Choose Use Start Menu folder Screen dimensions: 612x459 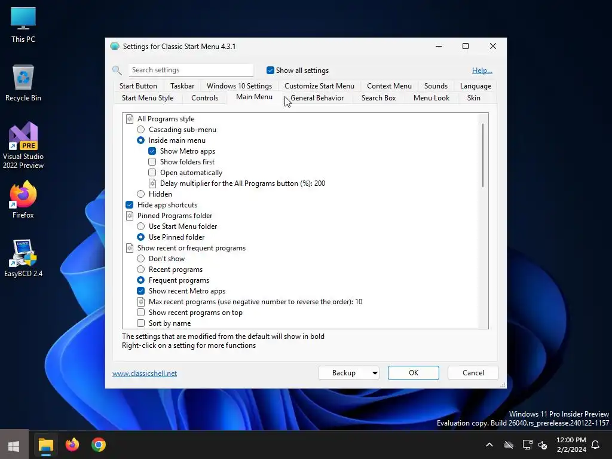(x=140, y=227)
